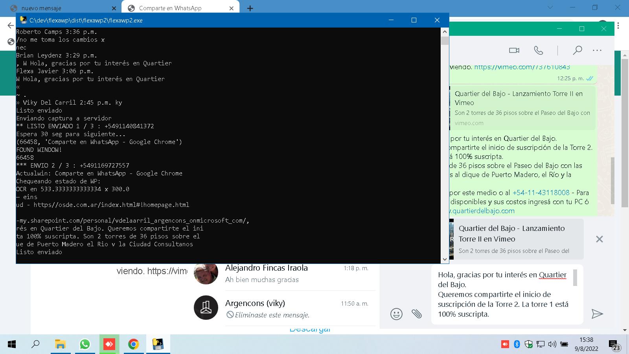The width and height of the screenshot is (629, 354).
Task: Send the typed WhatsApp message
Action: (x=597, y=313)
